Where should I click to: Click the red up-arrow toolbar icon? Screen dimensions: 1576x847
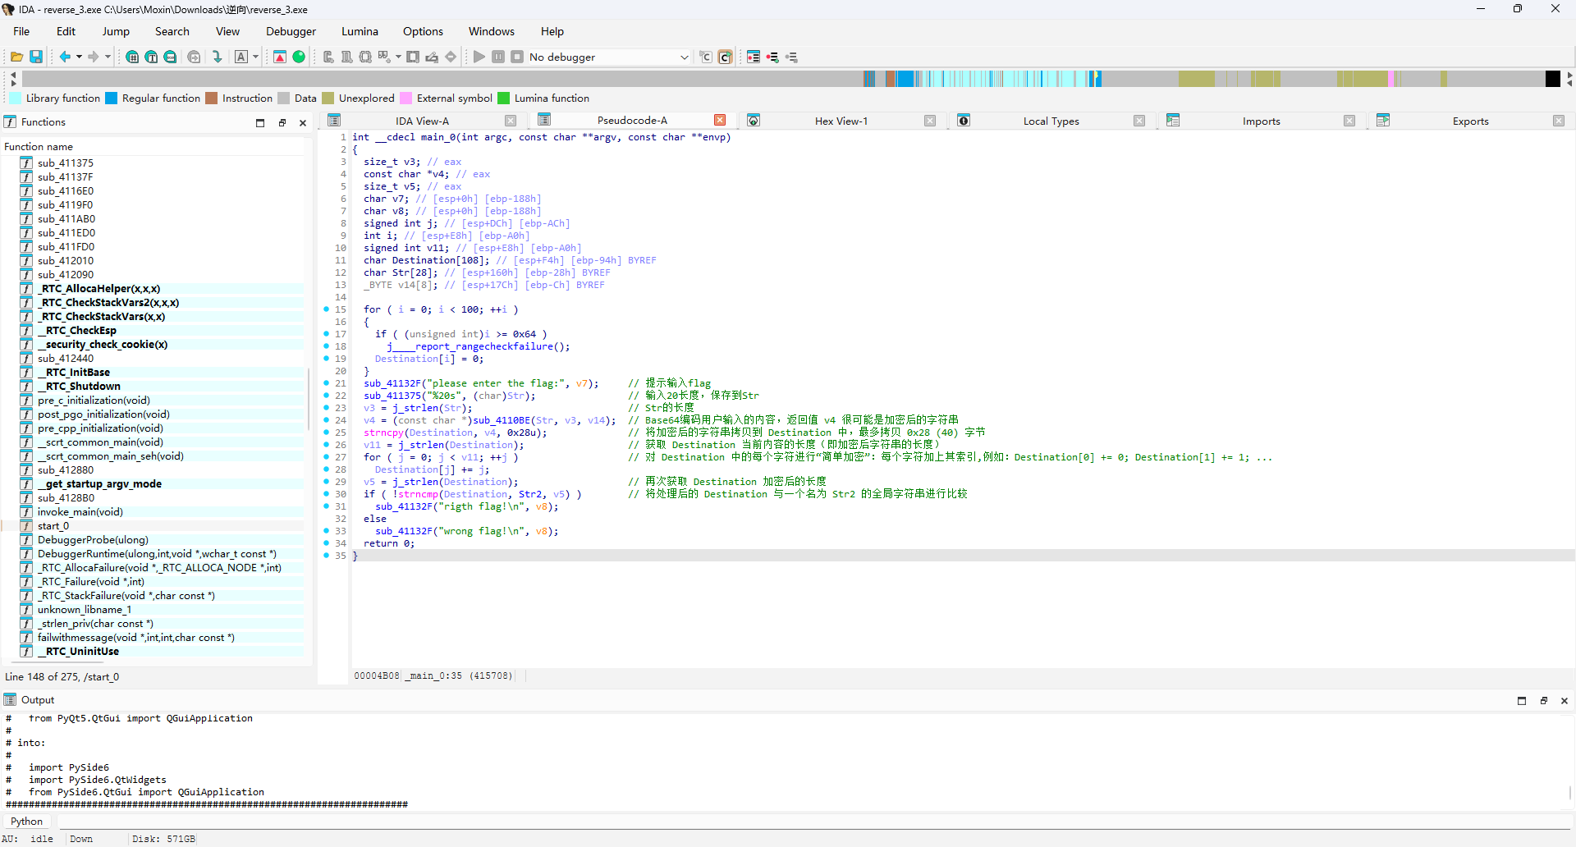[x=280, y=57]
